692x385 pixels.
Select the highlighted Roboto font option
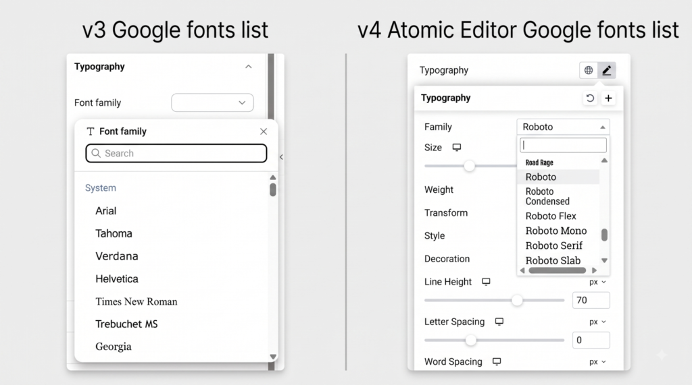point(558,177)
